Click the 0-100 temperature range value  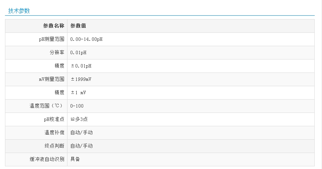[x=77, y=106]
